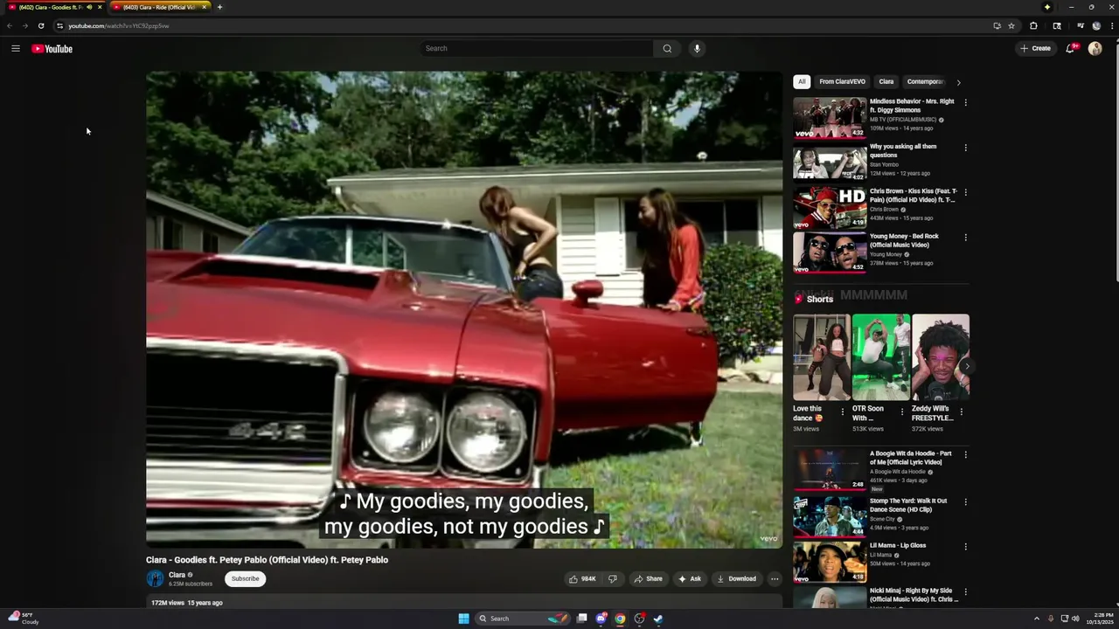Dislike the video with thumbs down
The height and width of the screenshot is (629, 1119).
[612, 578]
